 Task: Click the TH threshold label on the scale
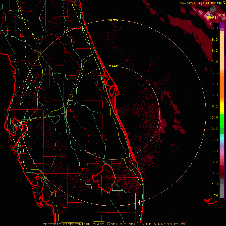pyautogui.click(x=216, y=196)
